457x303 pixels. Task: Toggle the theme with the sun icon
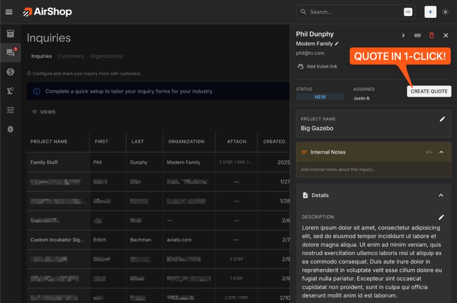point(445,12)
